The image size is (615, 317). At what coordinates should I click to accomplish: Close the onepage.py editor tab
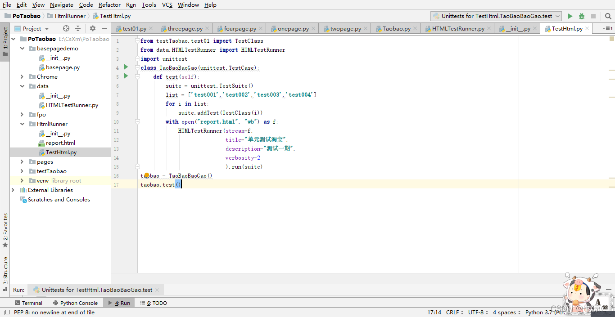pos(313,29)
